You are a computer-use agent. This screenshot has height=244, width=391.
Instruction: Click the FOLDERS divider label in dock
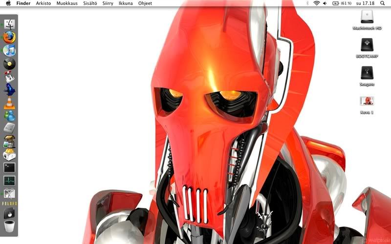[x=9, y=203]
